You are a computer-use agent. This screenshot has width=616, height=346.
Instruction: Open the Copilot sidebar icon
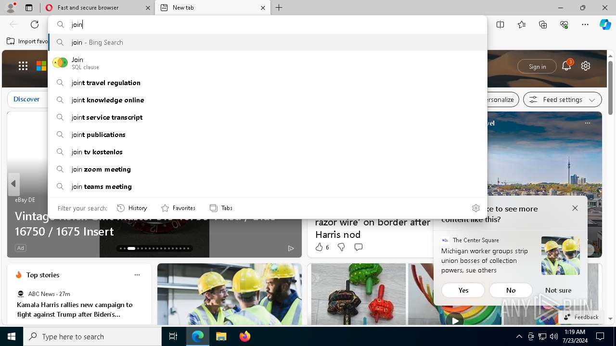[x=605, y=25]
